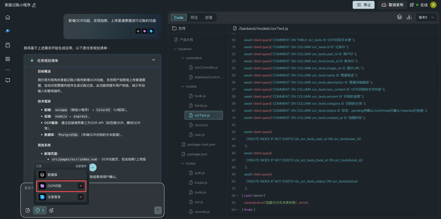Open the home icon in the left sidebar
Screen dimensions: 441x219
click(x=8, y=17)
